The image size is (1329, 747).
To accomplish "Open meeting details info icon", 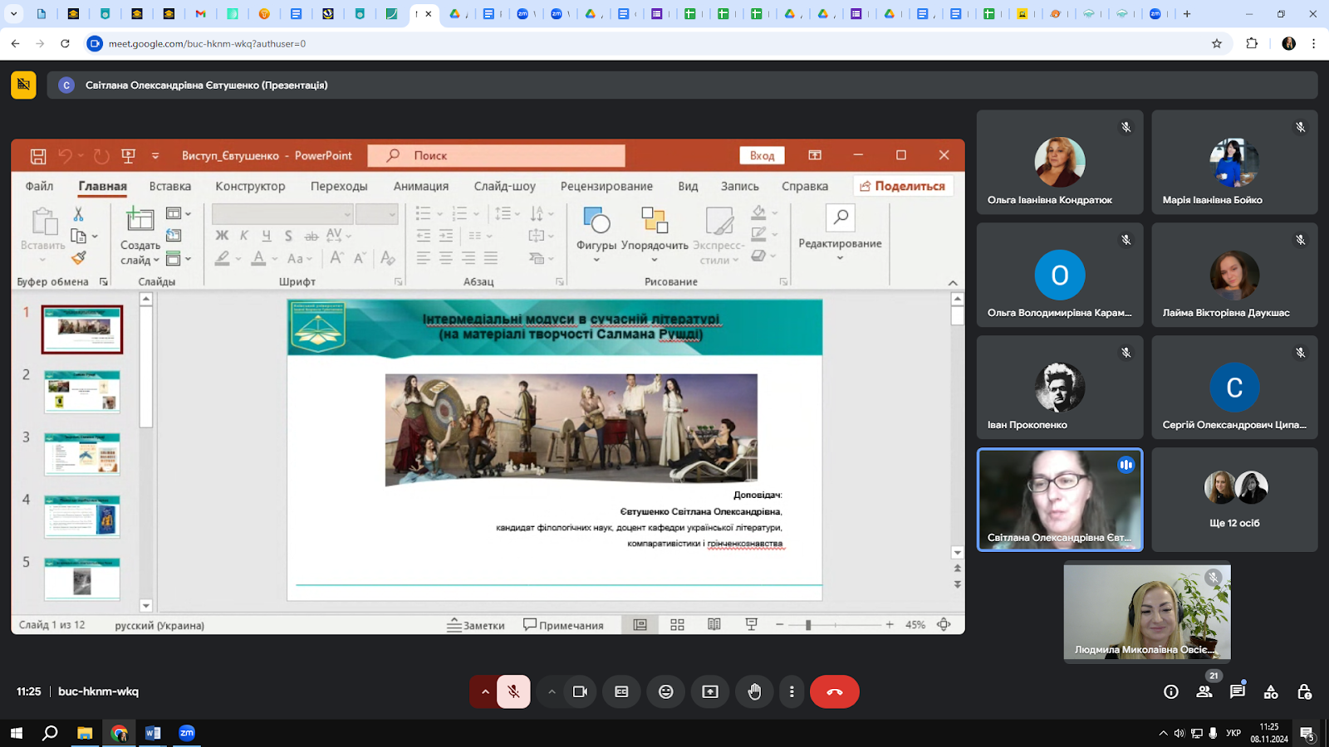I will pos(1171,691).
